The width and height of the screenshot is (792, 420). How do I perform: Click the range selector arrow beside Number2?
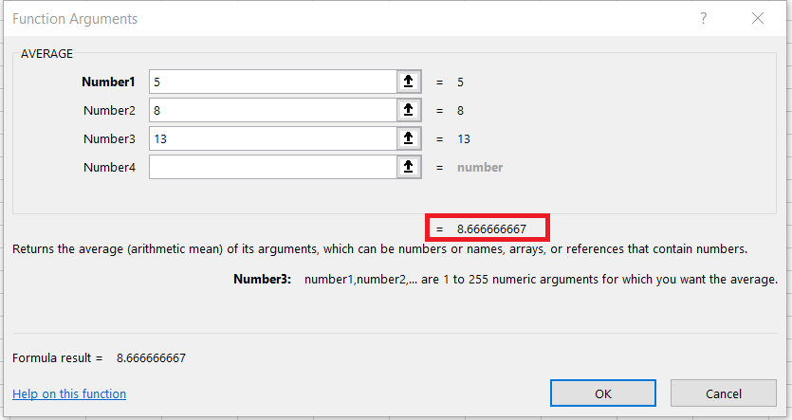408,111
